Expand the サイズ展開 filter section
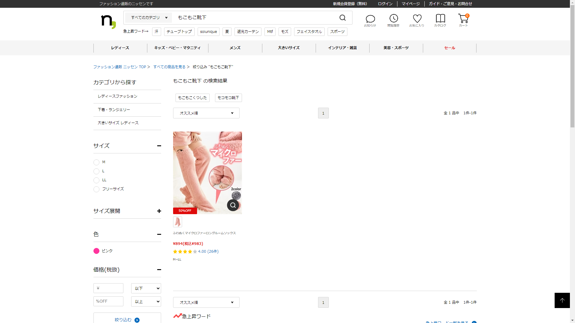Screen dimensions: 575x323 [x=159, y=211]
